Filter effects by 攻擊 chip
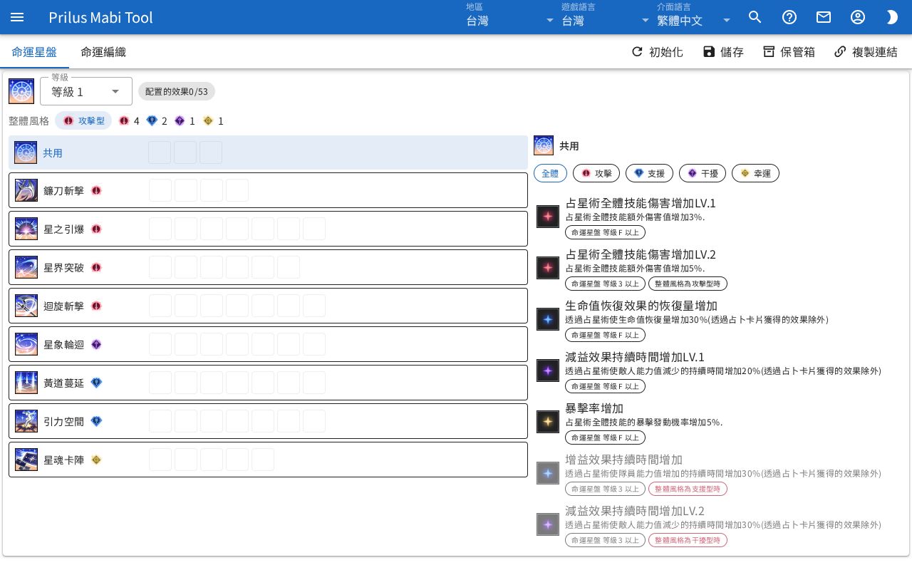This screenshot has width=912, height=570. [596, 173]
